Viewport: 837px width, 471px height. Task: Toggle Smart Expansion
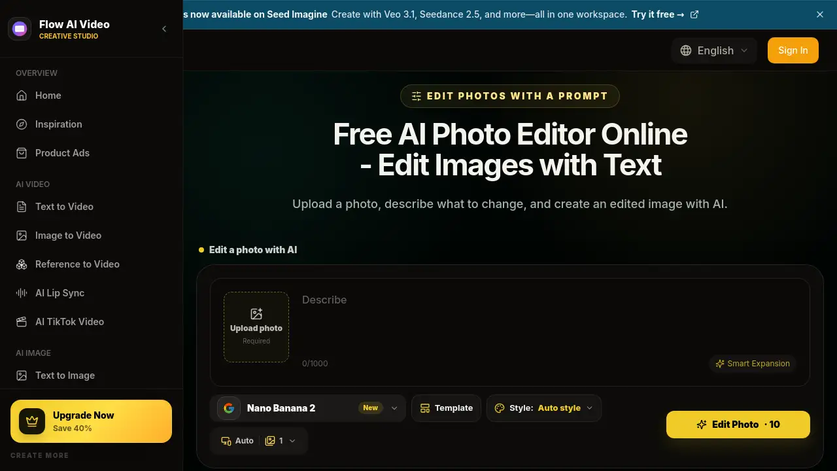753,364
